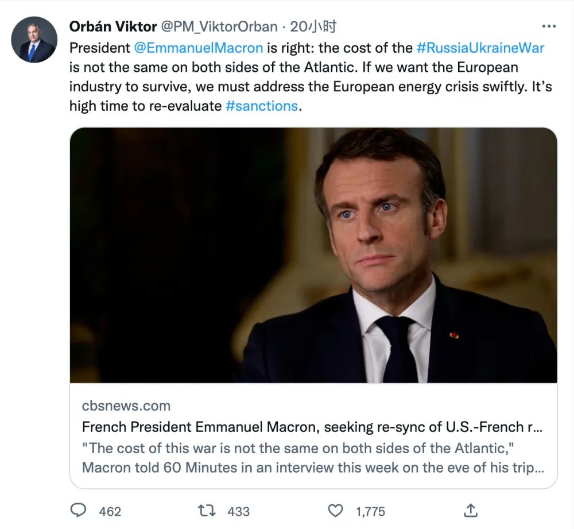Open the @EmmanuelMacron mention
Screen dimensions: 574x529
[198, 47]
